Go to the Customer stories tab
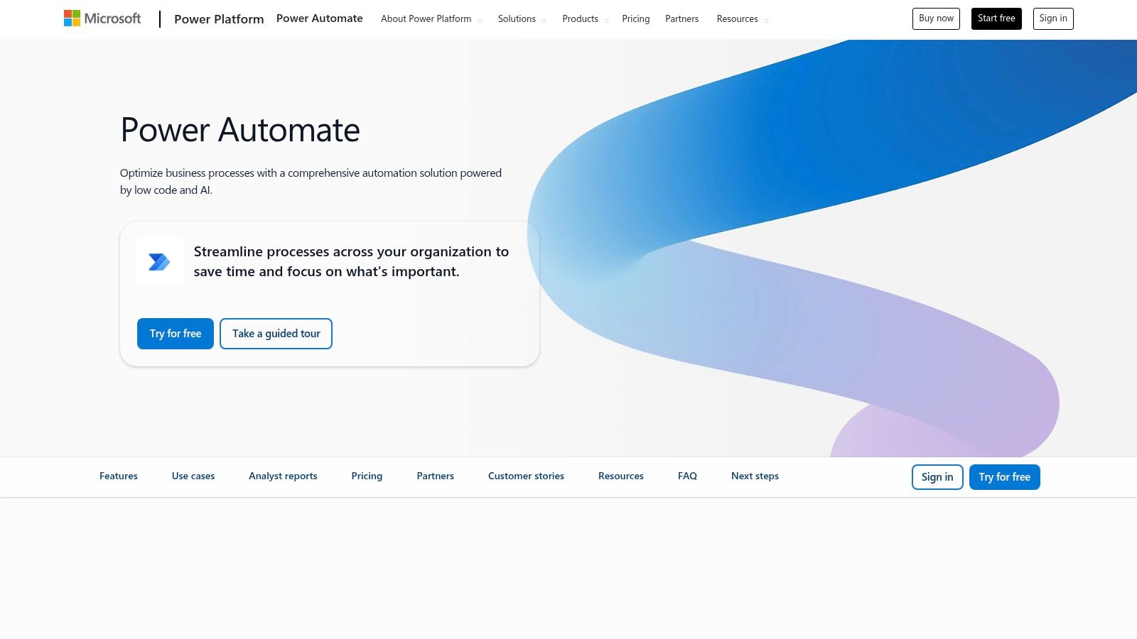 526,476
